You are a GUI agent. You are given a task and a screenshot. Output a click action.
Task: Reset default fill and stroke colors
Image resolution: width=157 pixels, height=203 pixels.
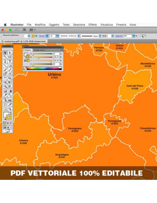pyautogui.click(x=5, y=119)
